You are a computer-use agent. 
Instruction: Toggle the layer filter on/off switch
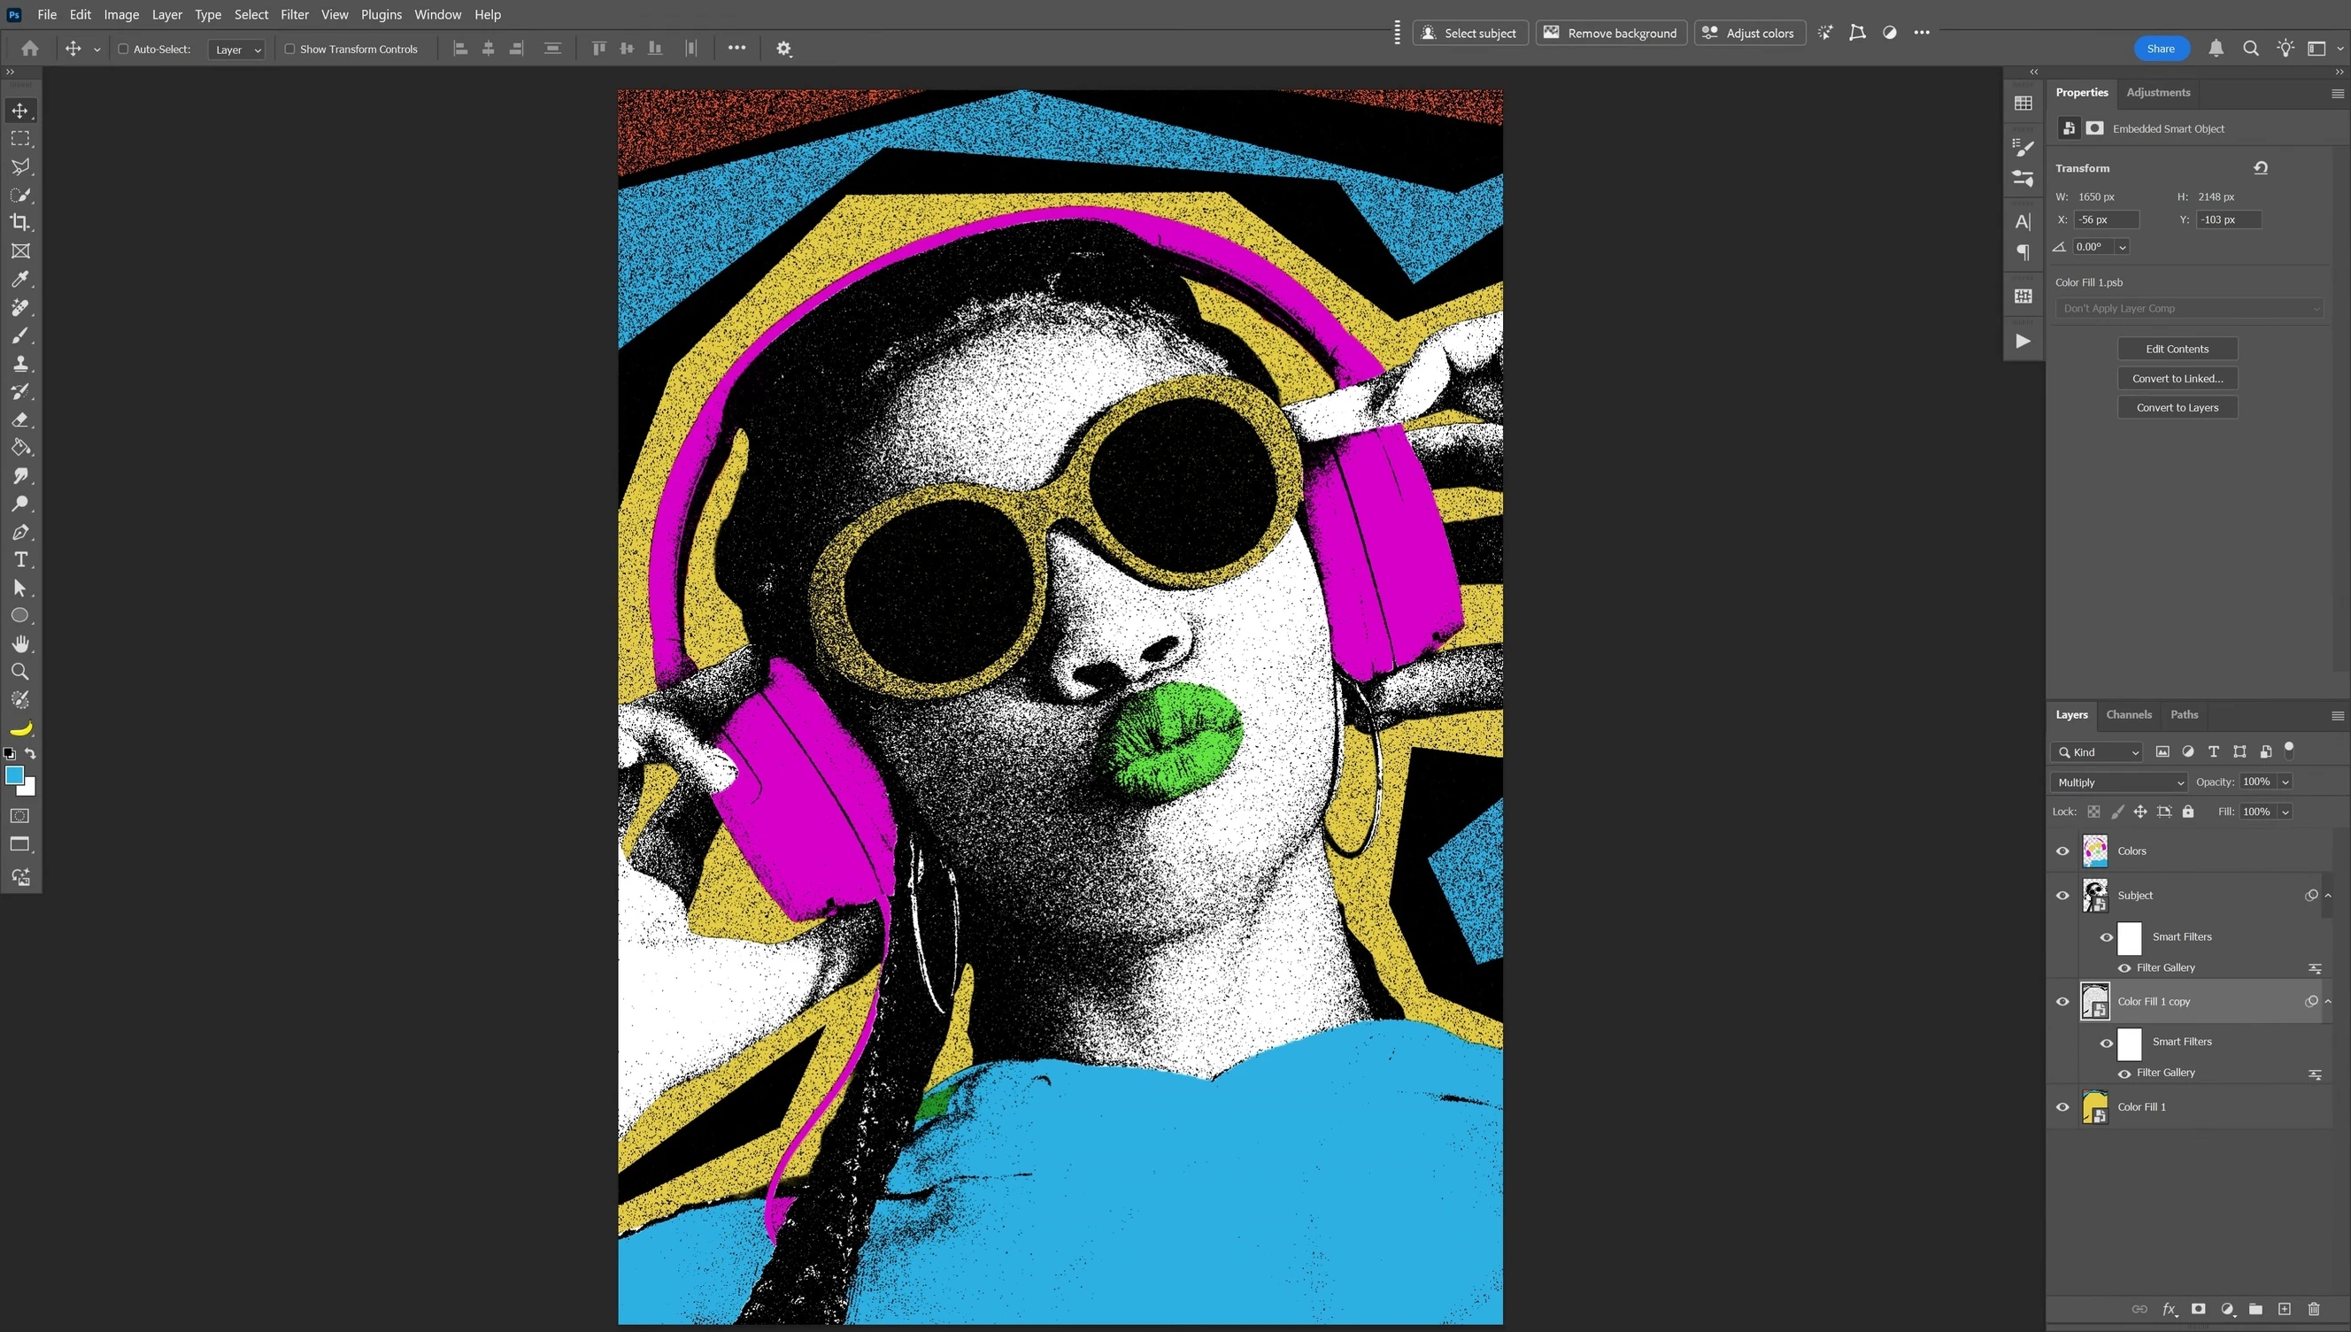pos(2289,751)
